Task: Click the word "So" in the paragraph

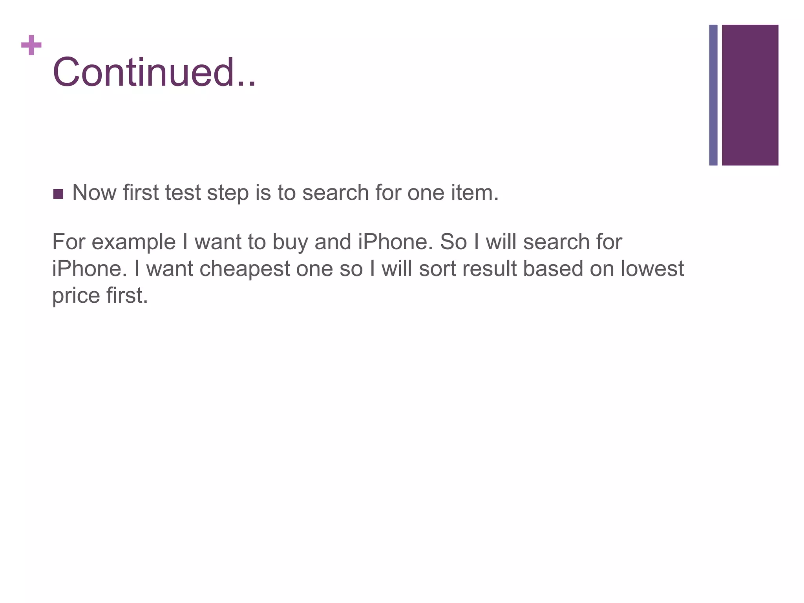Action: (x=453, y=242)
